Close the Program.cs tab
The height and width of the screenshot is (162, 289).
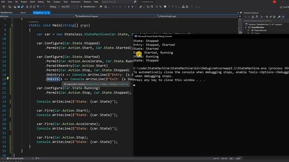[x=48, y=13]
